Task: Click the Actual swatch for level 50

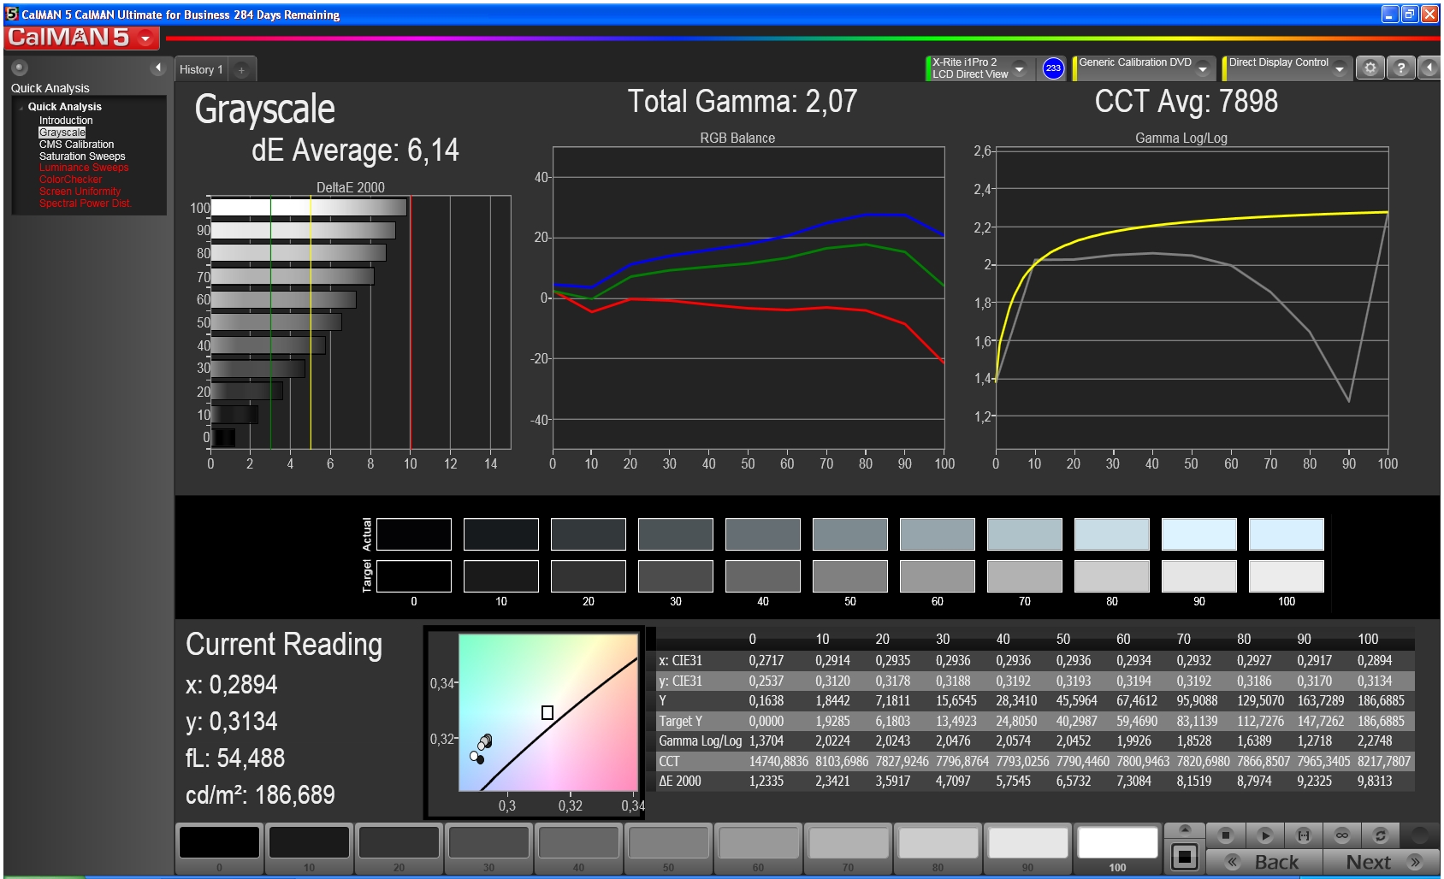Action: (849, 534)
